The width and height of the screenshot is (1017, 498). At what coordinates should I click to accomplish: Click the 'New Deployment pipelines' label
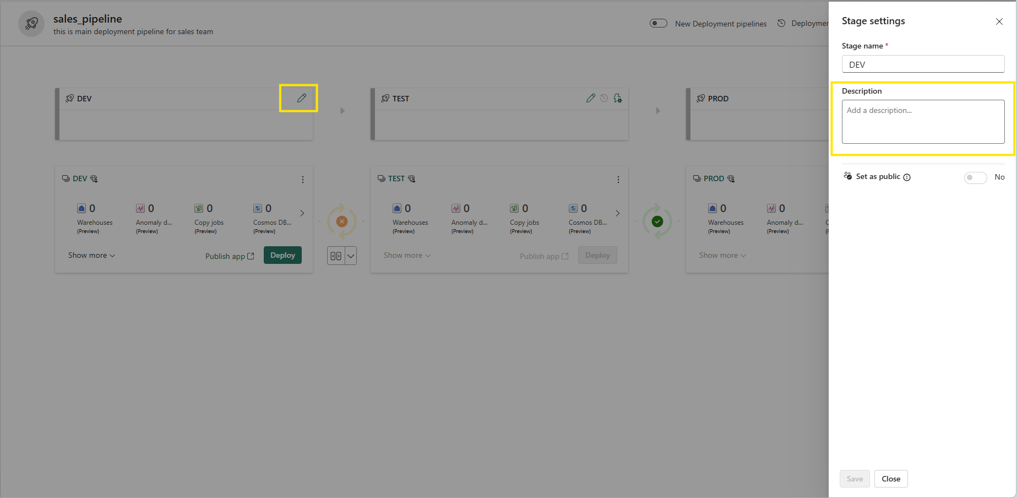coord(721,24)
